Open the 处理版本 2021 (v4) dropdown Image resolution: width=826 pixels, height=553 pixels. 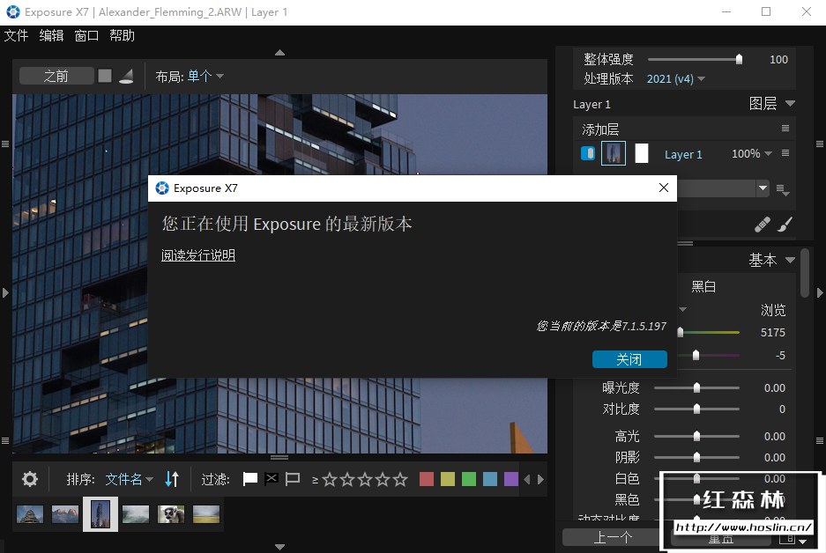tap(675, 79)
